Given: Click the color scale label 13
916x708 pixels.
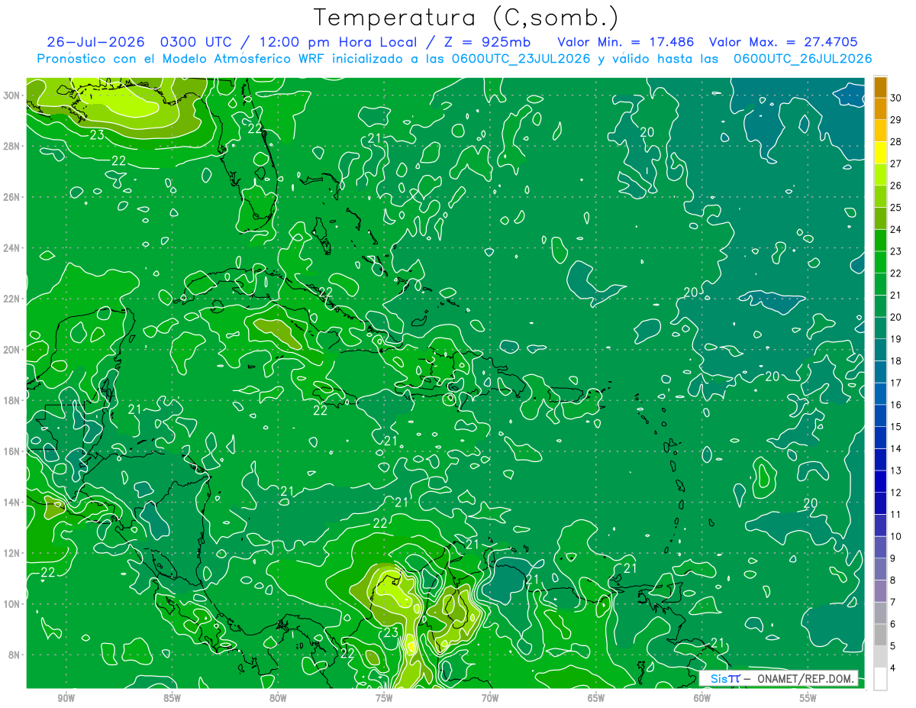Looking at the screenshot, I should pos(895,470).
